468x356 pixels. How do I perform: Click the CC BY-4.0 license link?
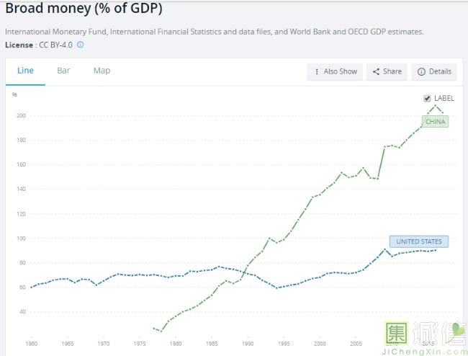pos(56,45)
